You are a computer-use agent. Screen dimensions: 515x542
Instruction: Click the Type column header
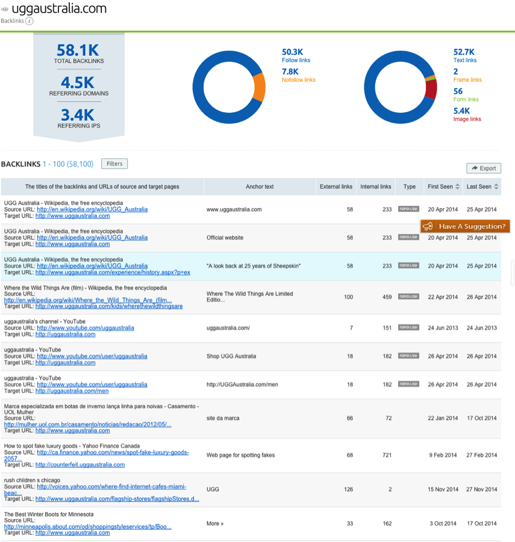point(410,187)
